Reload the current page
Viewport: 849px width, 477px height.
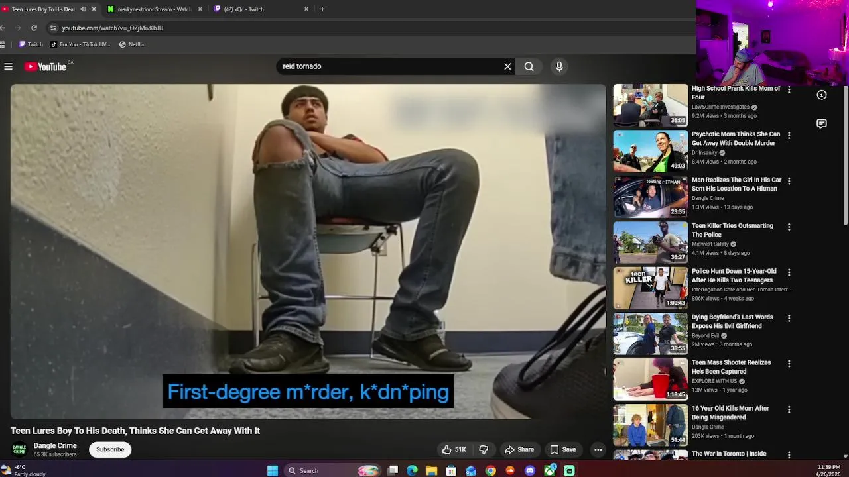pyautogui.click(x=34, y=28)
